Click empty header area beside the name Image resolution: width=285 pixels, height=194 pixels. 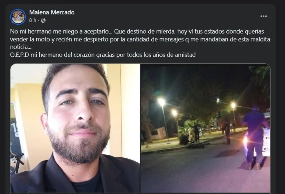click(x=163, y=16)
